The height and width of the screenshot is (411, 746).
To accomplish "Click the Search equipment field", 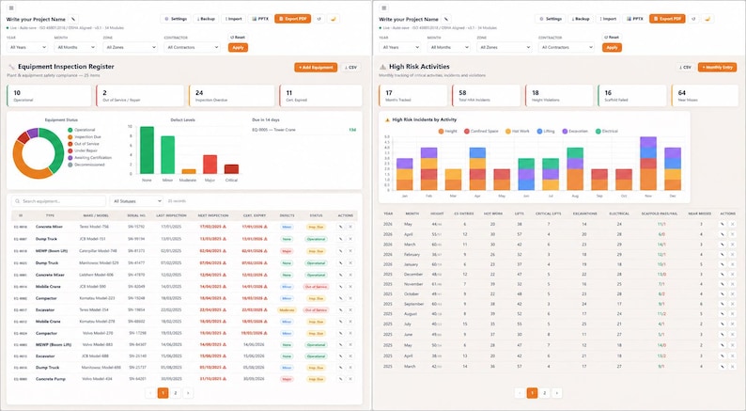I will point(58,201).
